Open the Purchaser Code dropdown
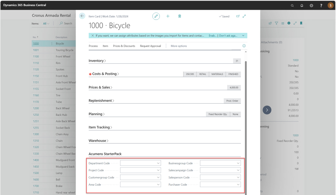336x195 pixels. (x=238, y=184)
